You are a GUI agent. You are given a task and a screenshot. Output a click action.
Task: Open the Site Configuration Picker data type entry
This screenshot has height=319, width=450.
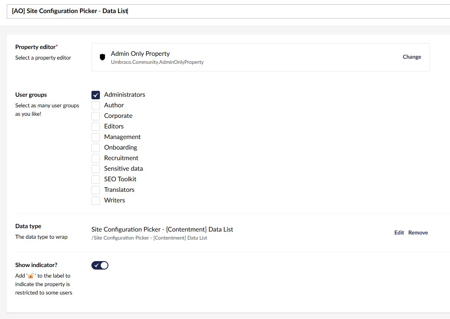pyautogui.click(x=162, y=229)
